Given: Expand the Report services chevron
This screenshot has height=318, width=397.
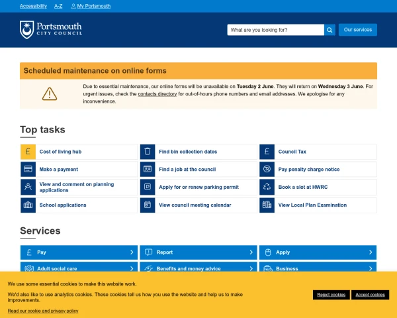Looking at the screenshot, I should click(x=251, y=252).
